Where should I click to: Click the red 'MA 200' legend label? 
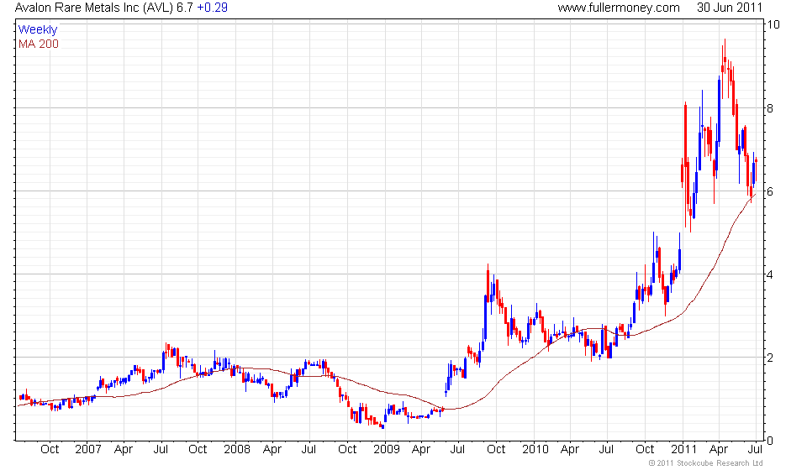pyautogui.click(x=39, y=44)
